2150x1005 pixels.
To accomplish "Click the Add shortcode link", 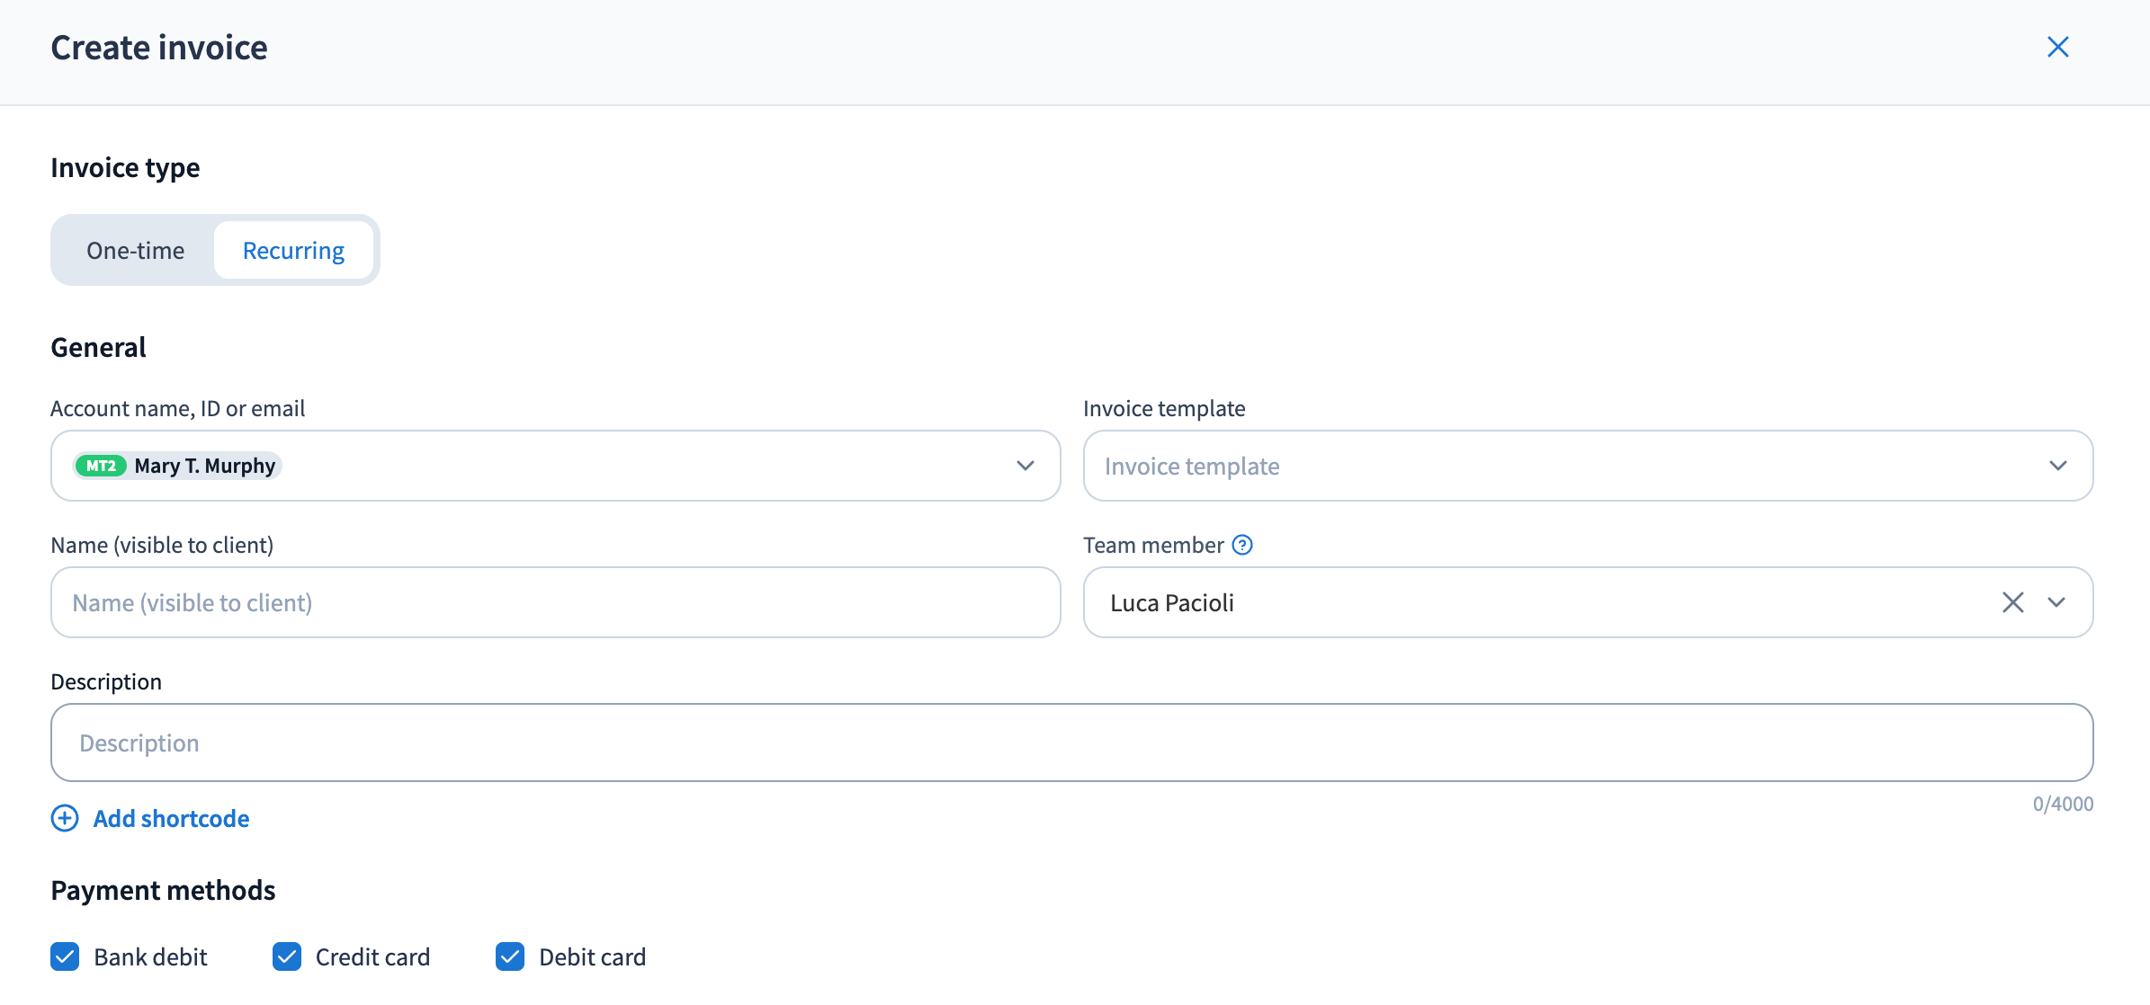I will click(x=171, y=819).
